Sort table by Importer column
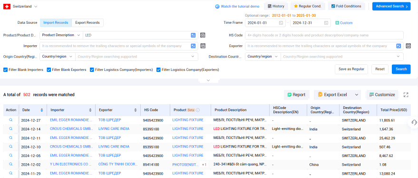 click(90, 110)
